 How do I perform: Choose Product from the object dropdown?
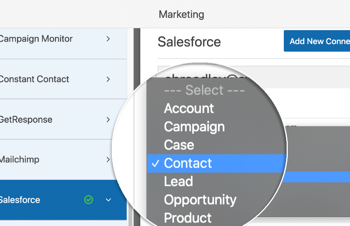(x=188, y=218)
